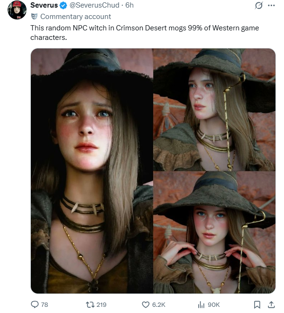Click the commentary mask icon

(34, 16)
